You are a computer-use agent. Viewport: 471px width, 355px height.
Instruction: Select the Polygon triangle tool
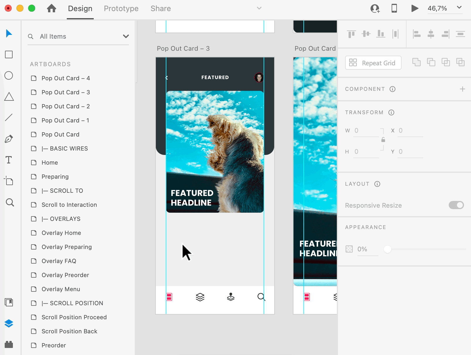9,97
